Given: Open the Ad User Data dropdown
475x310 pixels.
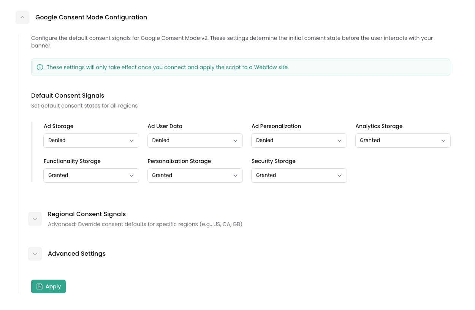Looking at the screenshot, I should tap(195, 141).
